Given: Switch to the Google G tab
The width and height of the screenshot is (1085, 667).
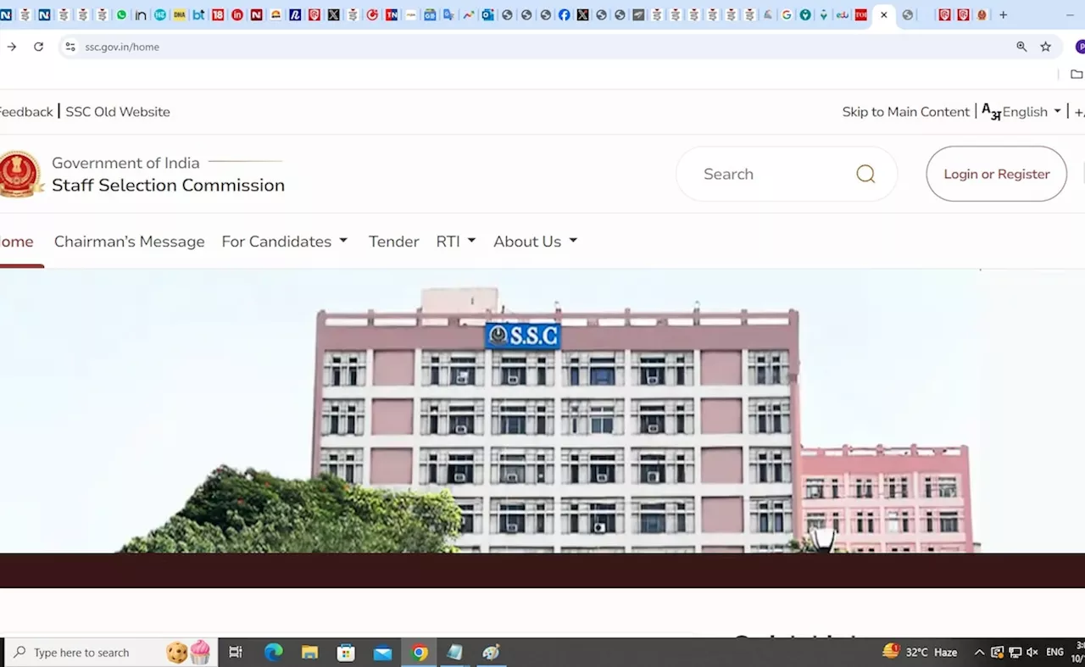Looking at the screenshot, I should (787, 15).
